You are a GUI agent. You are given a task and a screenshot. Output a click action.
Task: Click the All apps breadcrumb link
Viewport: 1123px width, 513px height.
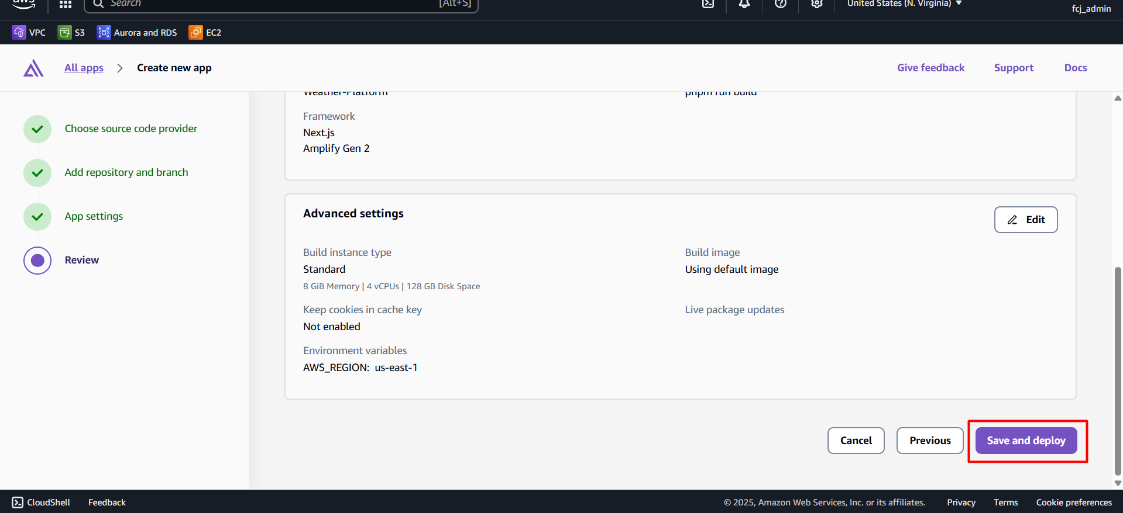pyautogui.click(x=84, y=68)
